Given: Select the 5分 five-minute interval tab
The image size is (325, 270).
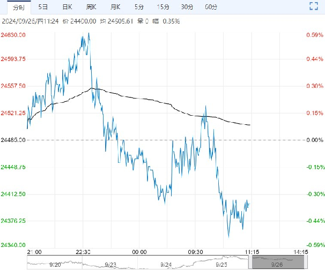Looking at the screenshot, I should [x=139, y=7].
